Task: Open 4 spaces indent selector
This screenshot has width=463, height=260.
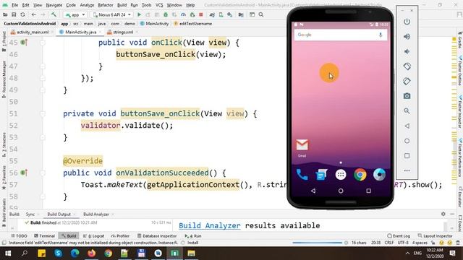Action: tap(420, 243)
